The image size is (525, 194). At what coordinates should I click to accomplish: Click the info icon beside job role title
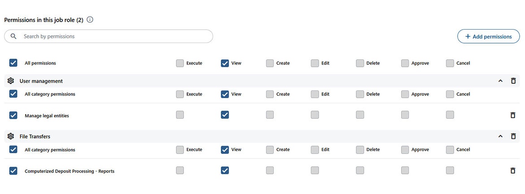[90, 20]
